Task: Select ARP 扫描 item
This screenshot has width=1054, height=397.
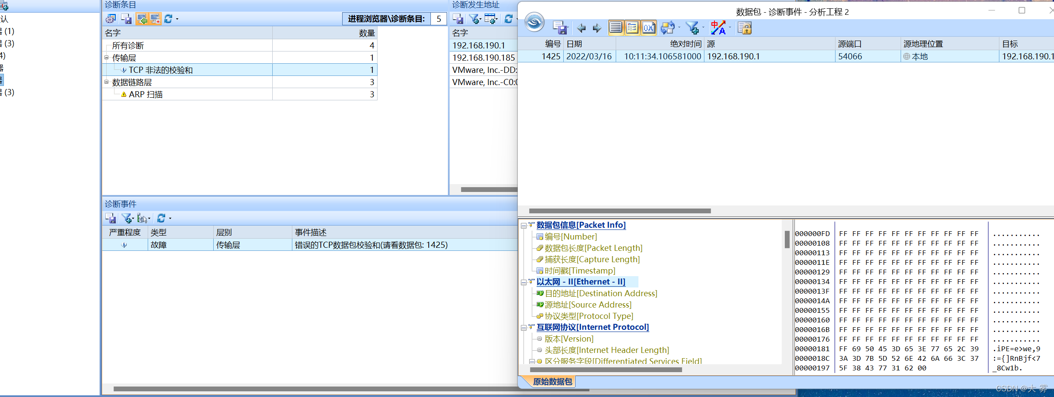Action: (x=239, y=94)
